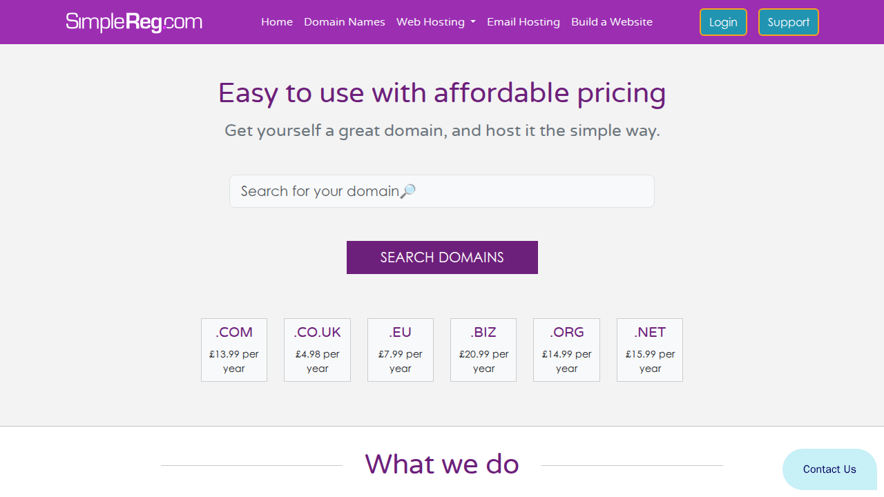Click the Login button
884x497 pixels.
click(x=723, y=22)
